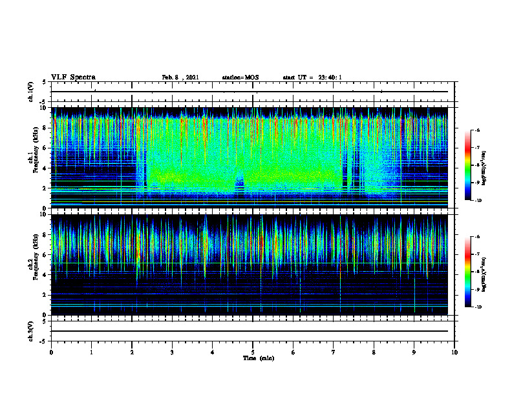The image size is (512, 395).
Task: Click time axis tick label '0'
Action: pyautogui.click(x=51, y=352)
